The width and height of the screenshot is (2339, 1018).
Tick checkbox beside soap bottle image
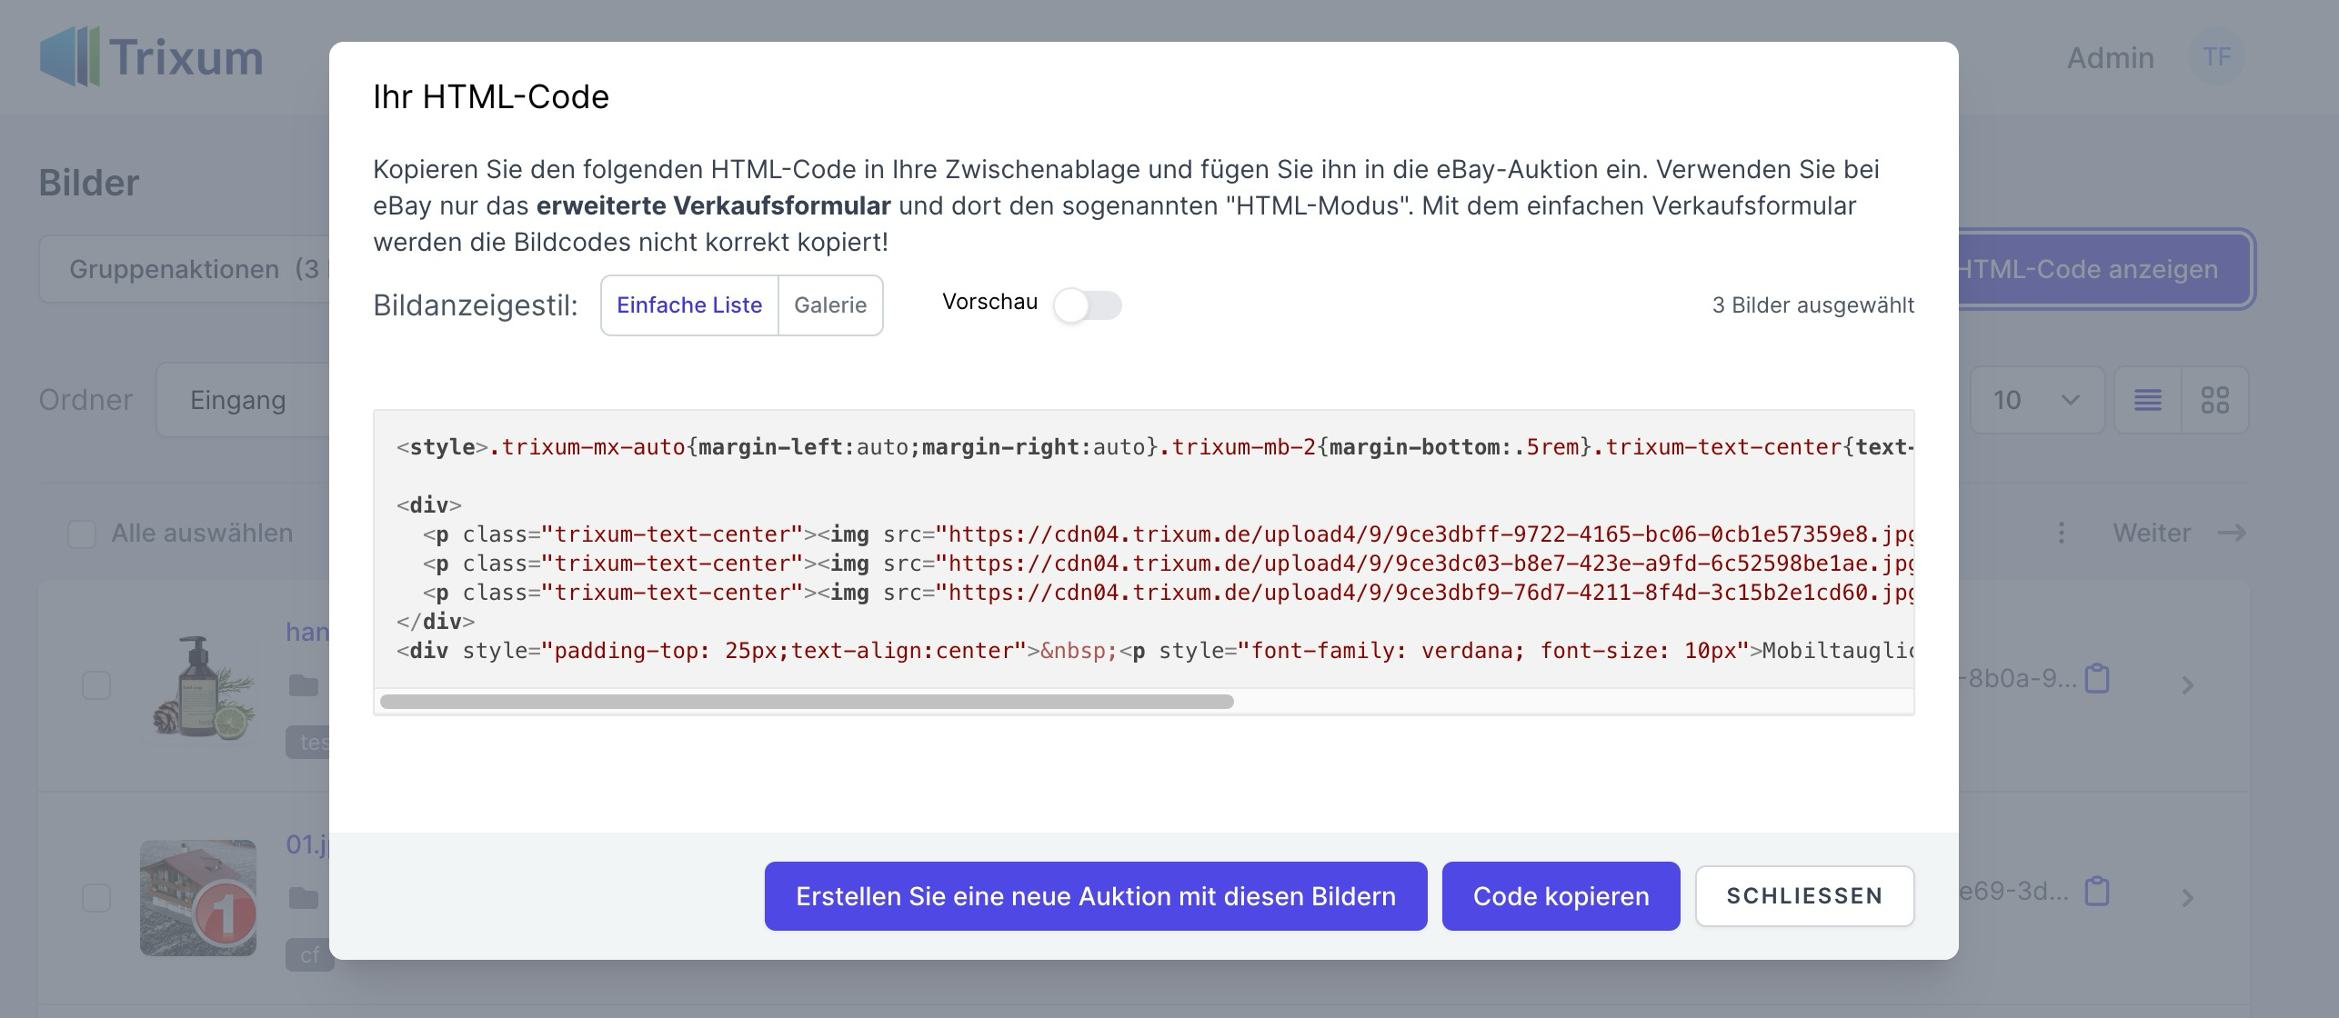point(96,684)
